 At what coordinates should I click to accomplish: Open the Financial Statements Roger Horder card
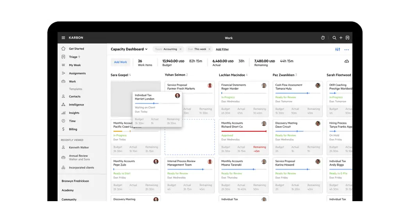coord(243,99)
